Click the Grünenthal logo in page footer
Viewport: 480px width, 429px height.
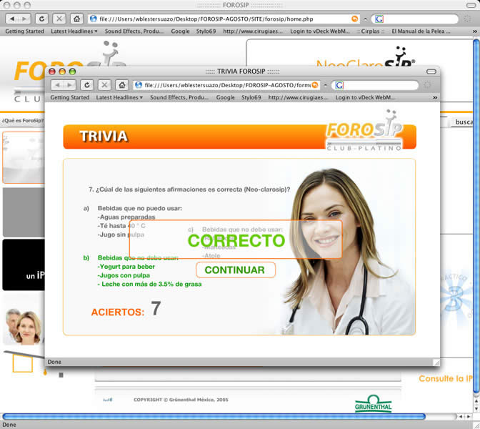coord(373,403)
